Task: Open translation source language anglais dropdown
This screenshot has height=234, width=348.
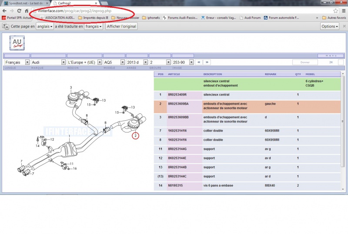Action: pos(45,26)
